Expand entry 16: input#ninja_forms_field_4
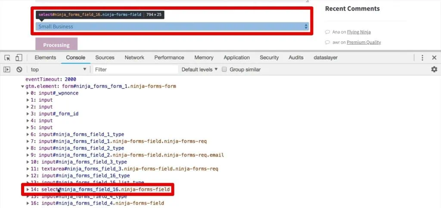Image resolution: width=441 pixels, height=208 pixels. 28,203
